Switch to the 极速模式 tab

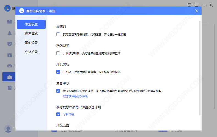click(31, 34)
